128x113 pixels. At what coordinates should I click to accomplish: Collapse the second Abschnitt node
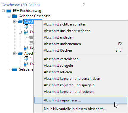[x=15, y=53]
